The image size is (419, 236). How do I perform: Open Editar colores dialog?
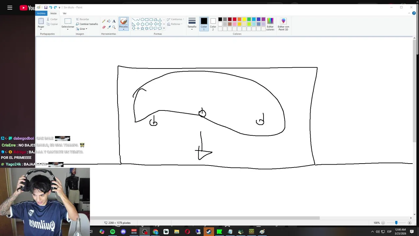coord(270,24)
